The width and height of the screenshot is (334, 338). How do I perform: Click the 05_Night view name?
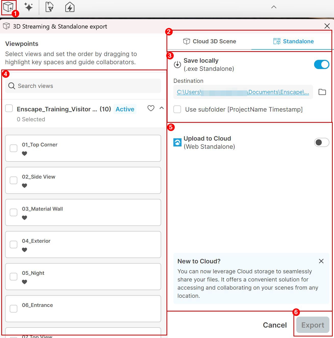click(33, 273)
